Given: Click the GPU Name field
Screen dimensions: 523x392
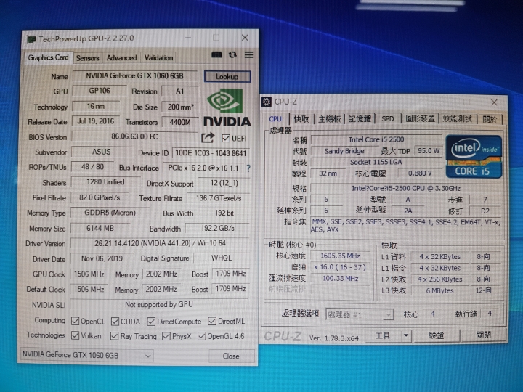Looking at the screenshot, I should [135, 76].
